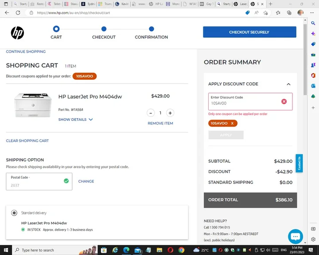Close the current HP cart tab
The height and width of the screenshot is (255, 319).
262,4
